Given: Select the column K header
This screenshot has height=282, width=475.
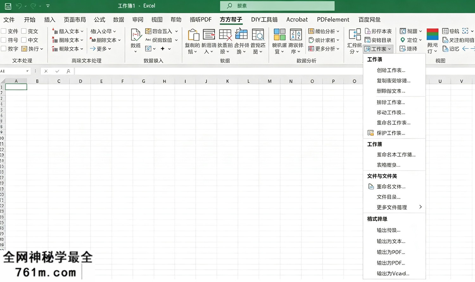Looking at the screenshot, I should coord(227,81).
